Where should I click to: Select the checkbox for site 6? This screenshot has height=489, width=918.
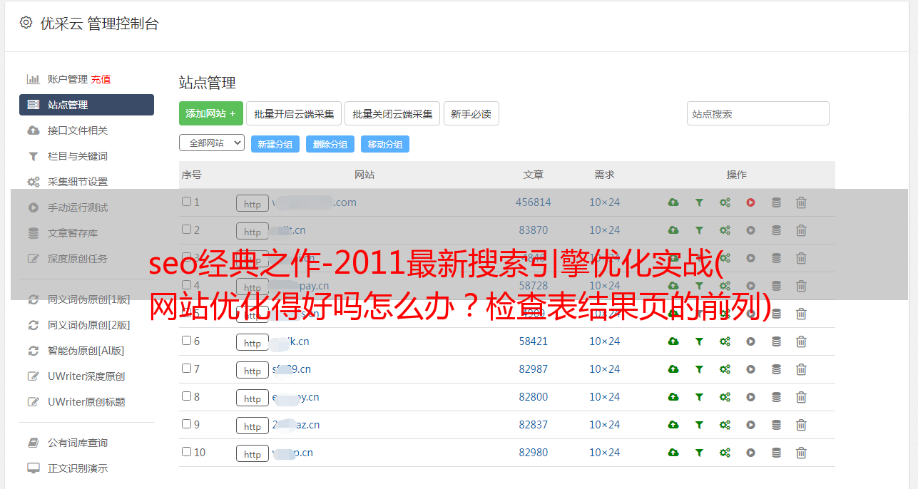tap(186, 341)
